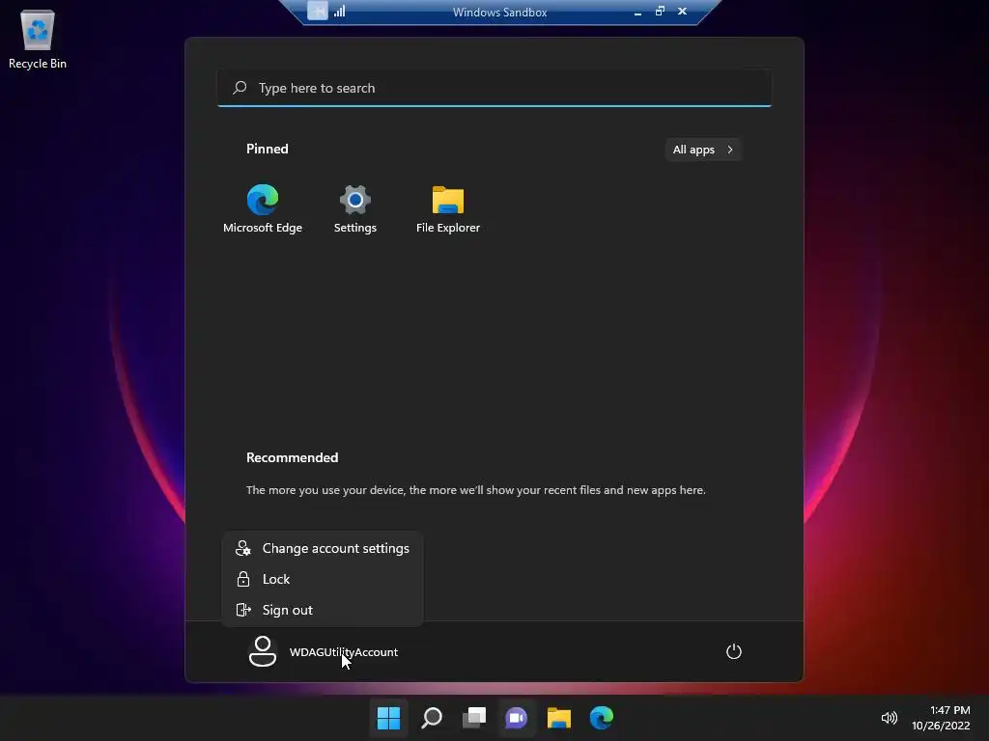Click the person-gear icon for account settings
989x741 pixels.
tap(242, 548)
